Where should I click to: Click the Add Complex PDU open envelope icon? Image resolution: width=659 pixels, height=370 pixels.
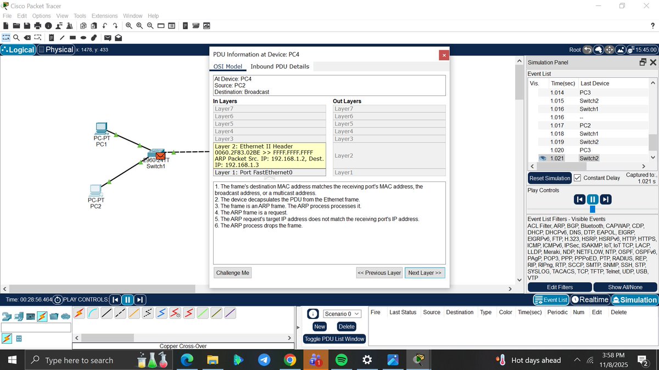(x=118, y=37)
